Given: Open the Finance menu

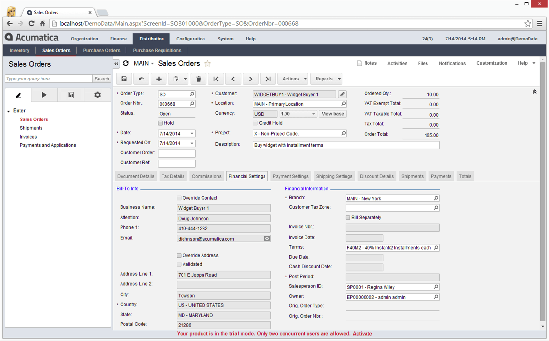Looking at the screenshot, I should (x=119, y=39).
